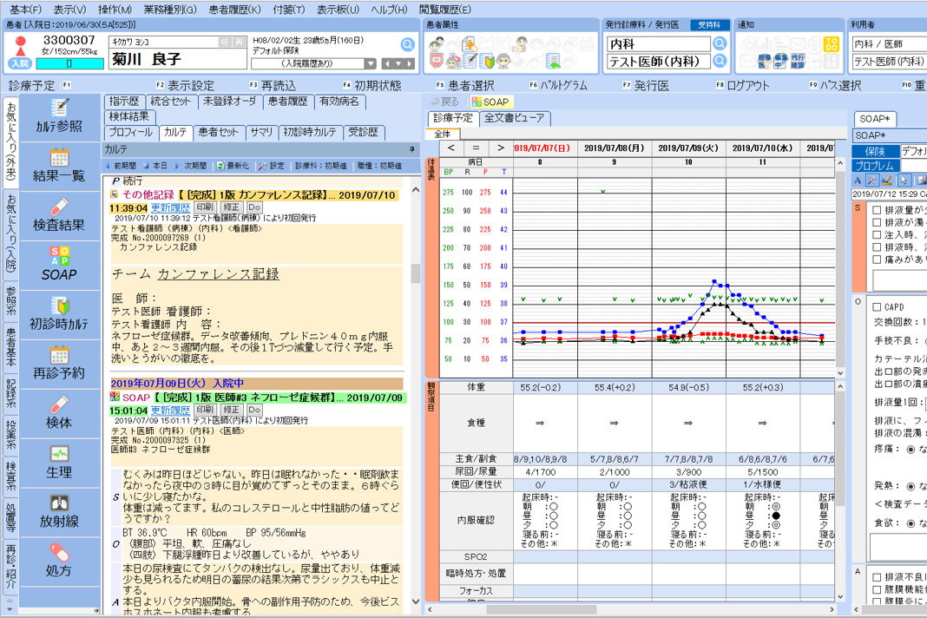Check the 排液不良 checkbox in the A section
Viewport: 927px width, 618px height.
[877, 577]
